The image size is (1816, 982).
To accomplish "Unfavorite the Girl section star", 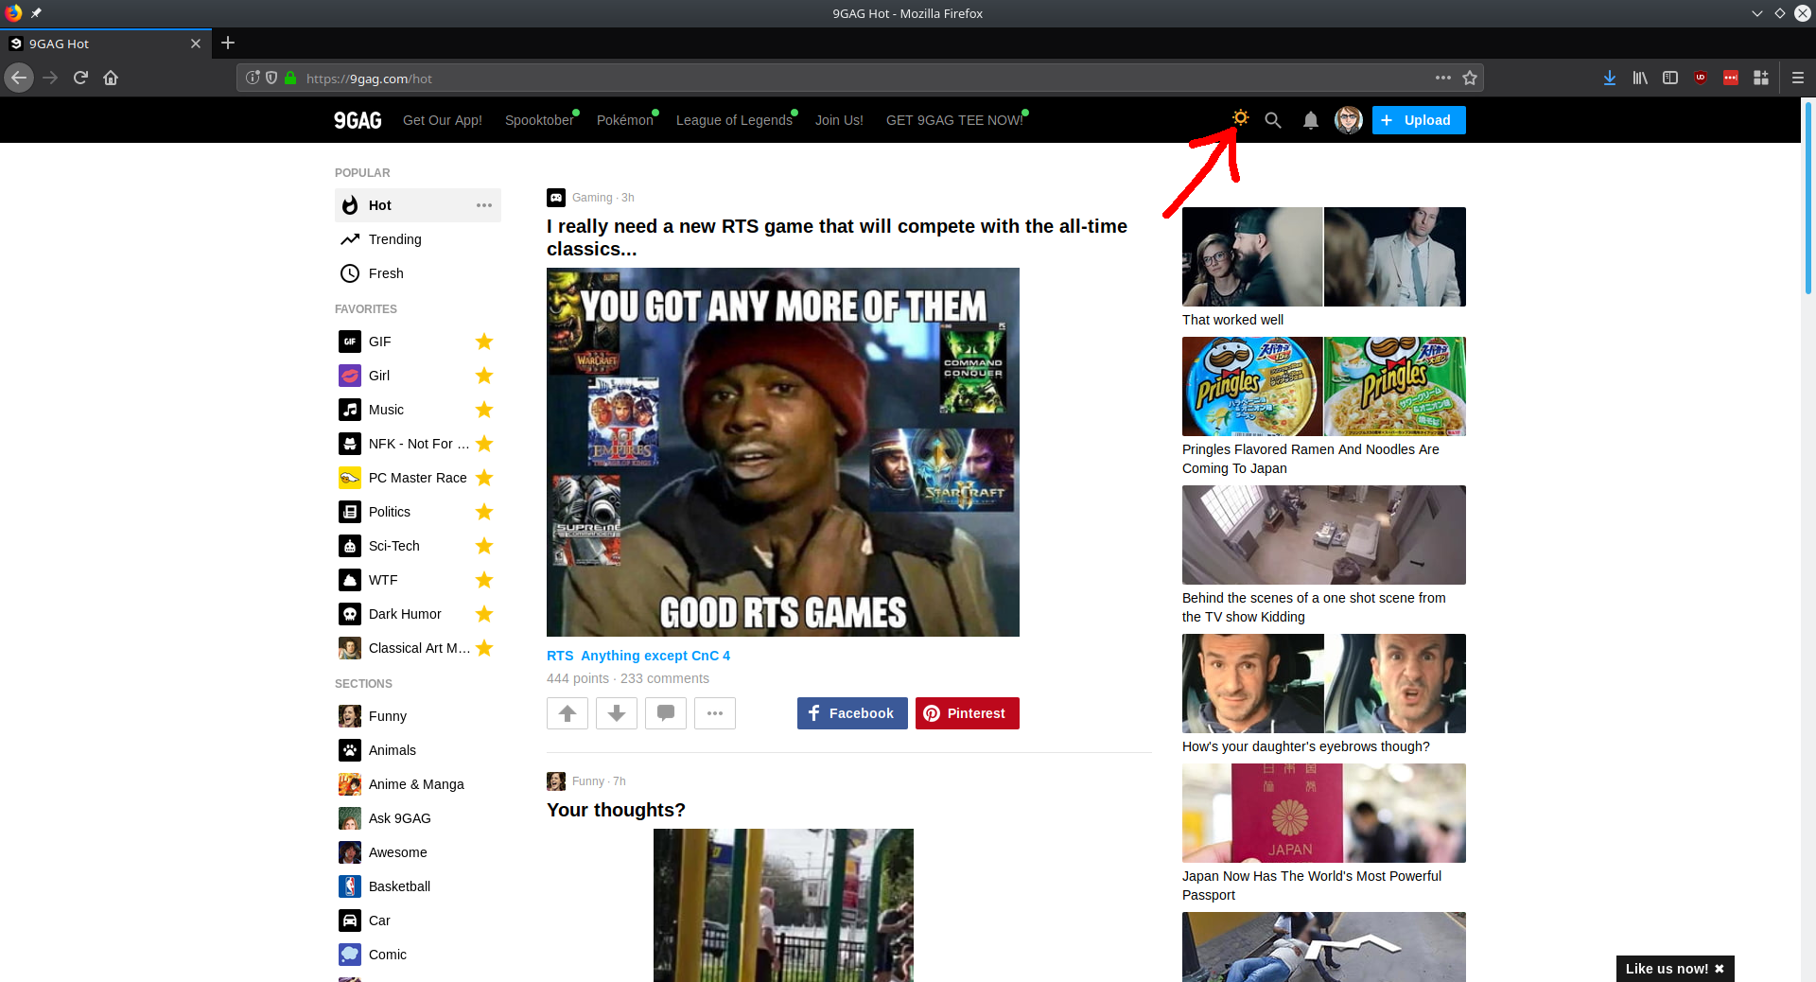I will [x=484, y=376].
